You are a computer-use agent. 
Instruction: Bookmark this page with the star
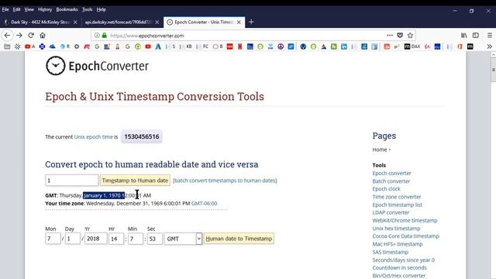click(x=410, y=36)
